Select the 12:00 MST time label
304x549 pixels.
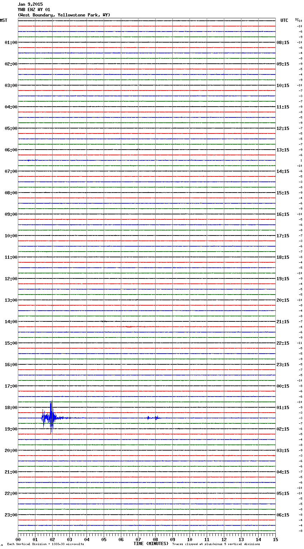pyautogui.click(x=11, y=279)
